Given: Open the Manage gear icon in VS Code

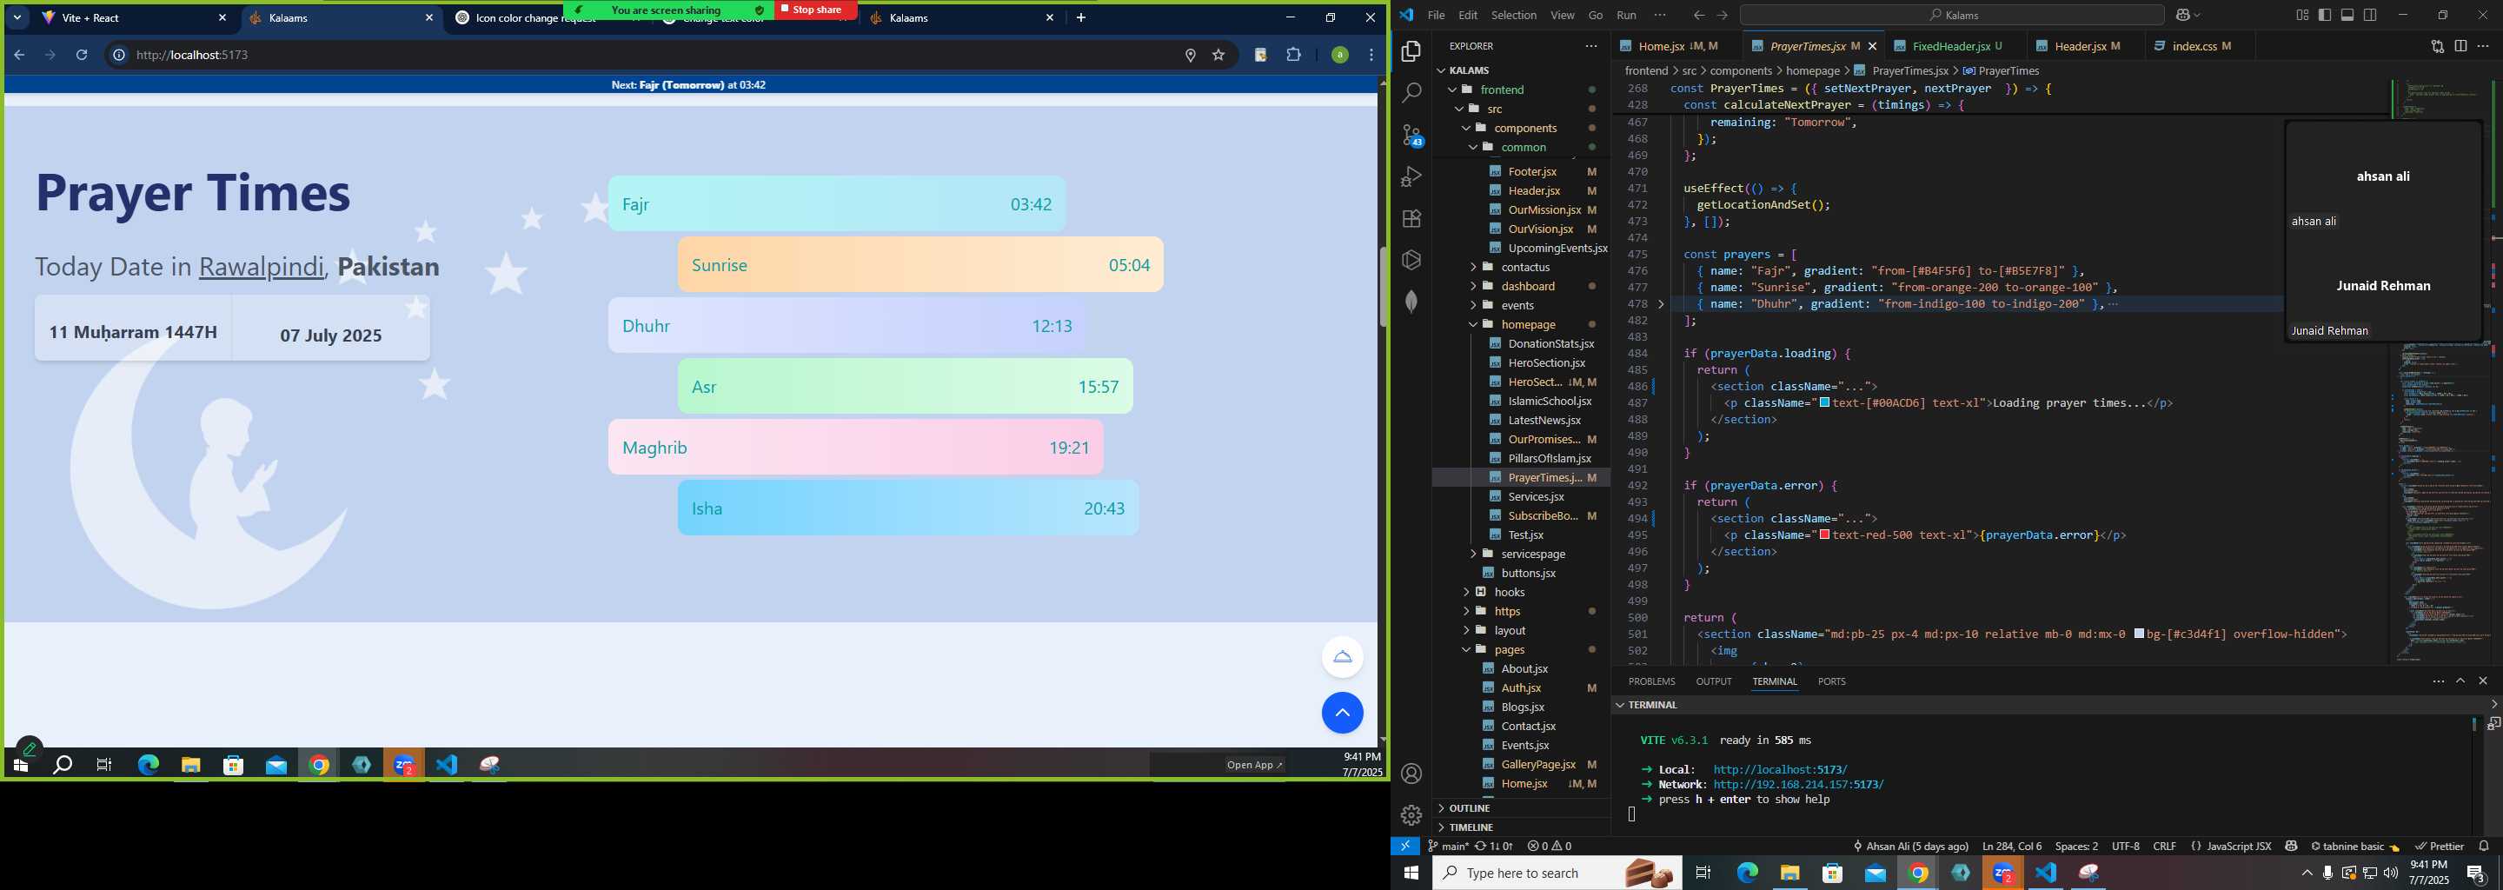Looking at the screenshot, I should (1411, 814).
